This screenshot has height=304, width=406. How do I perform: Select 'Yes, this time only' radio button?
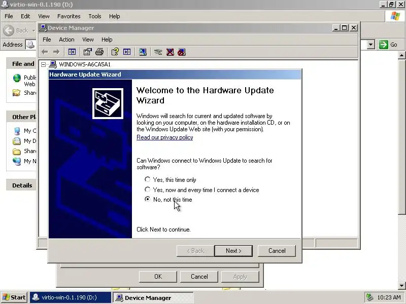147,179
